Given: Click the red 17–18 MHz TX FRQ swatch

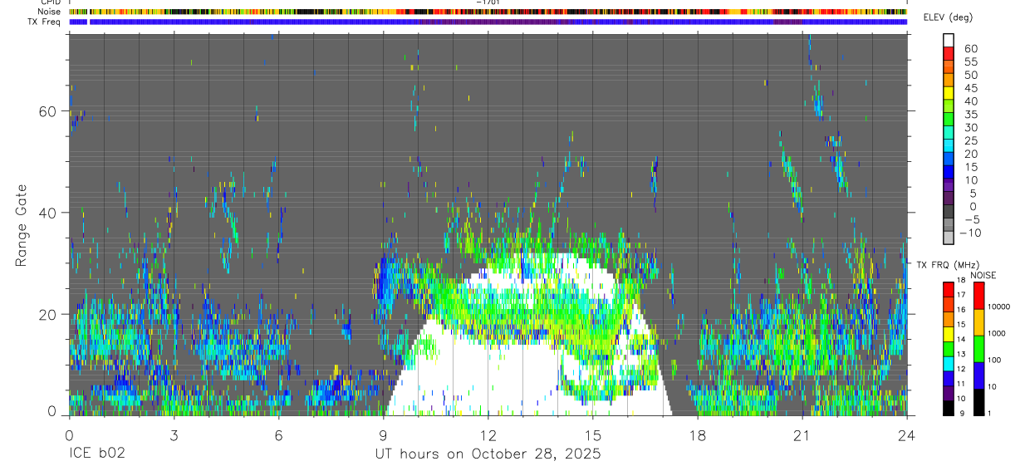Looking at the screenshot, I should pyautogui.click(x=949, y=288).
